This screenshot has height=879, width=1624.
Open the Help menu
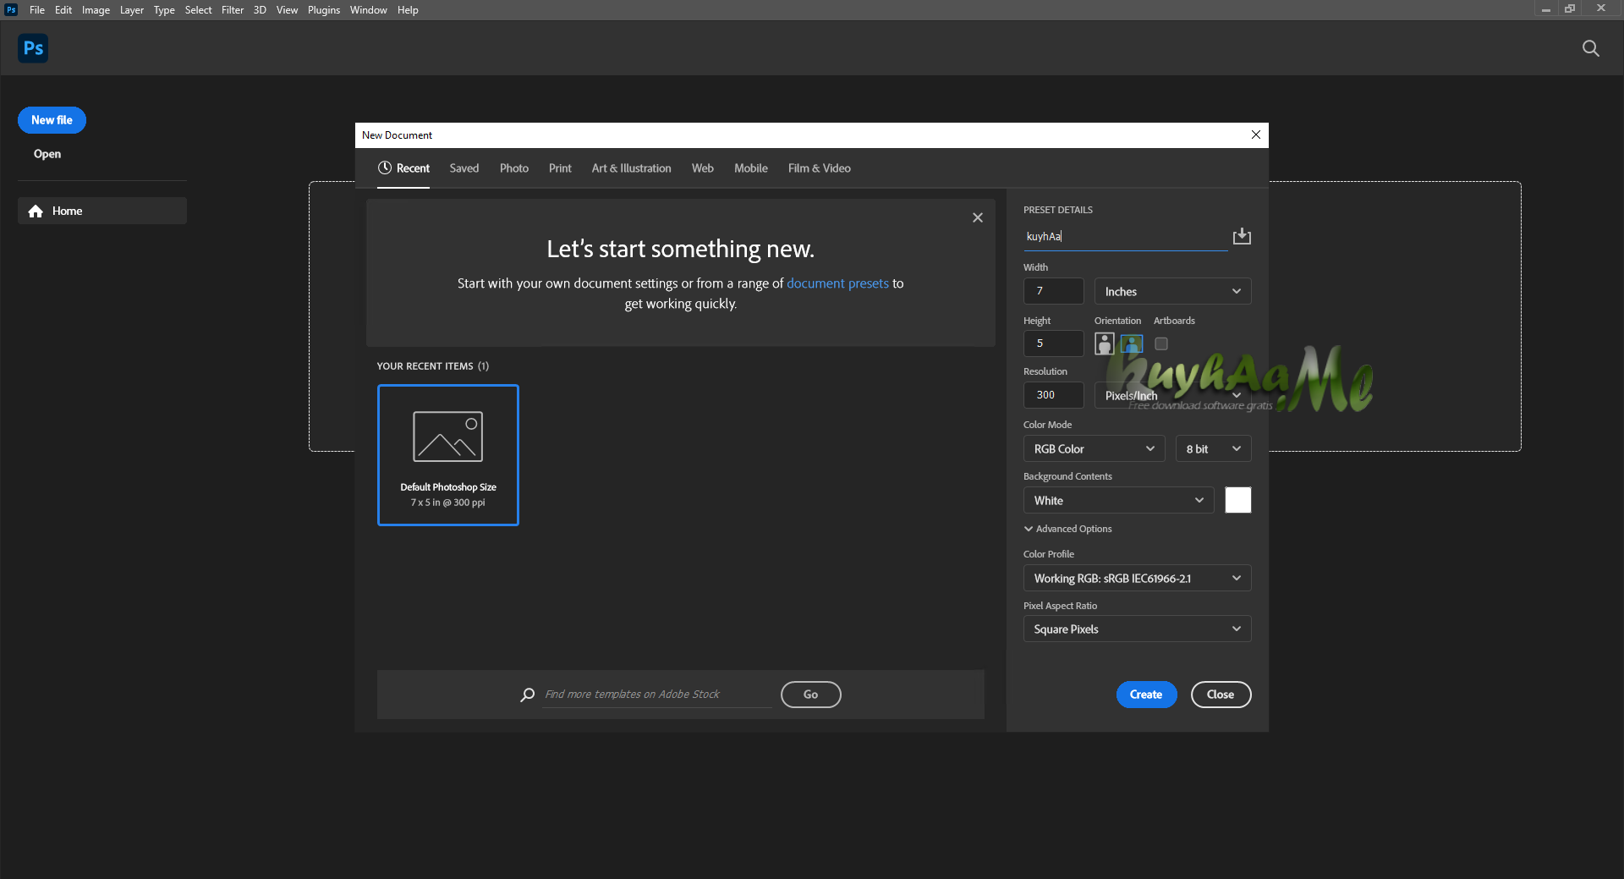pos(408,10)
